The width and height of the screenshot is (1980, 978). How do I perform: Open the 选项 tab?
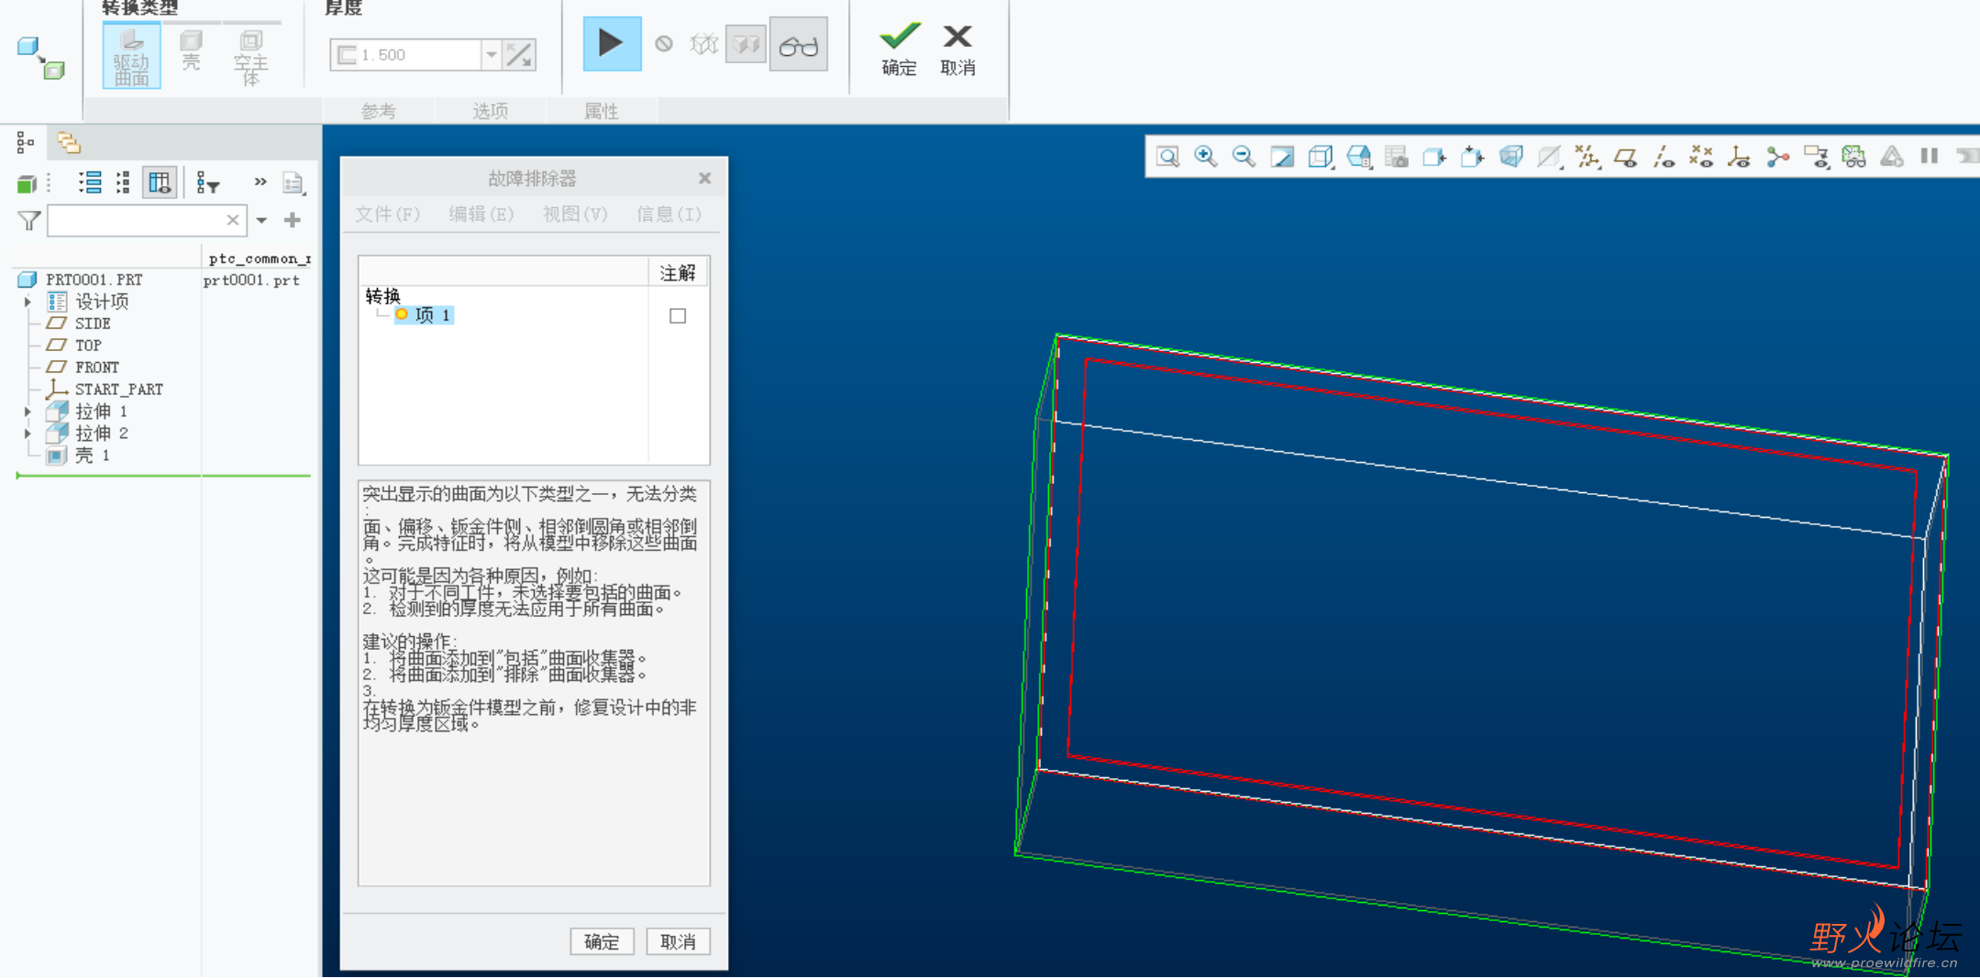coord(491,111)
